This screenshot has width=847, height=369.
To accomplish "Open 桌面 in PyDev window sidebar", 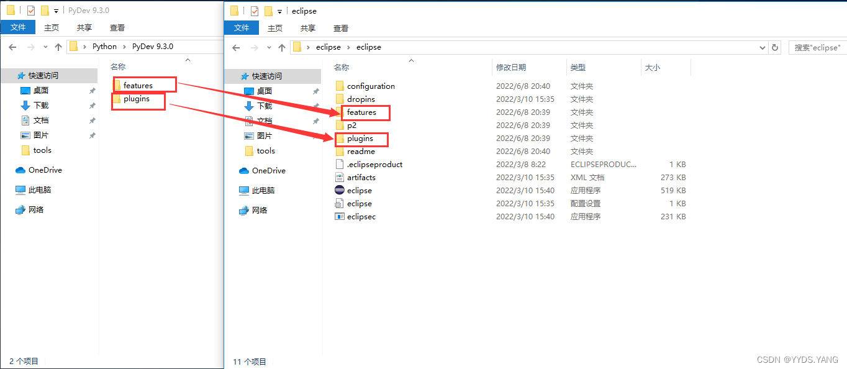I will 41,90.
